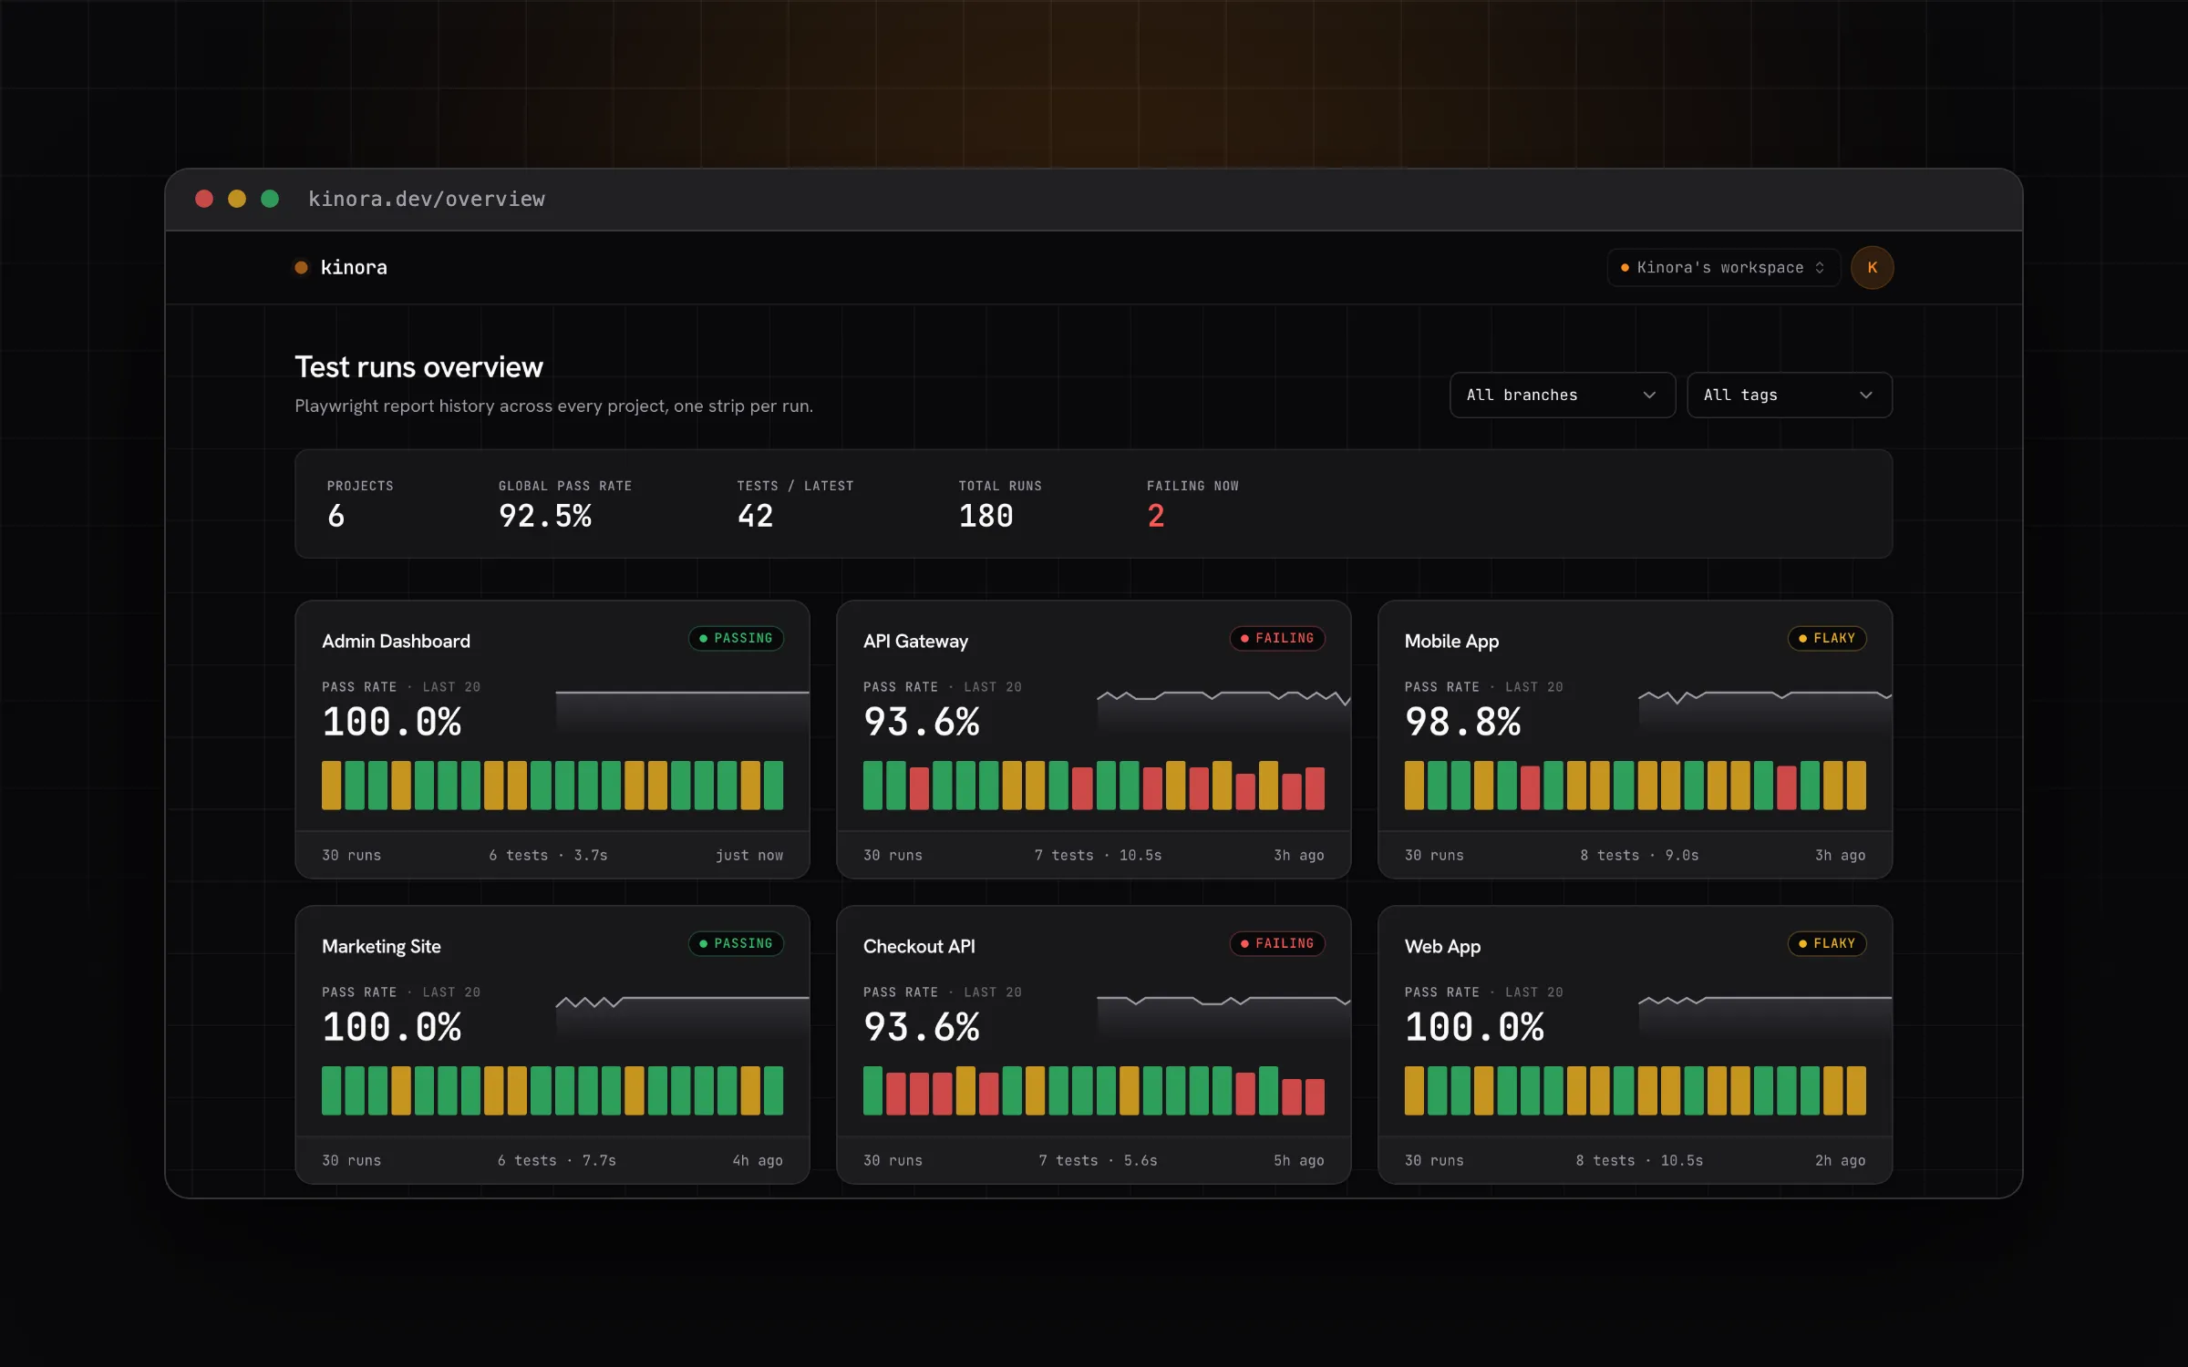Select first run bar in Admin Dashboard strip

331,785
